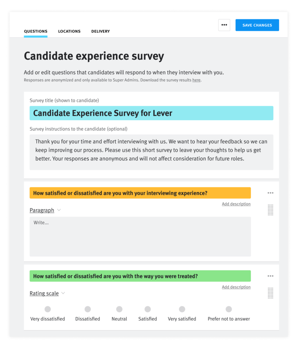Screen dimensions: 298x360
Task: Open the survey options ellipsis menu at top
Action: coord(224,25)
